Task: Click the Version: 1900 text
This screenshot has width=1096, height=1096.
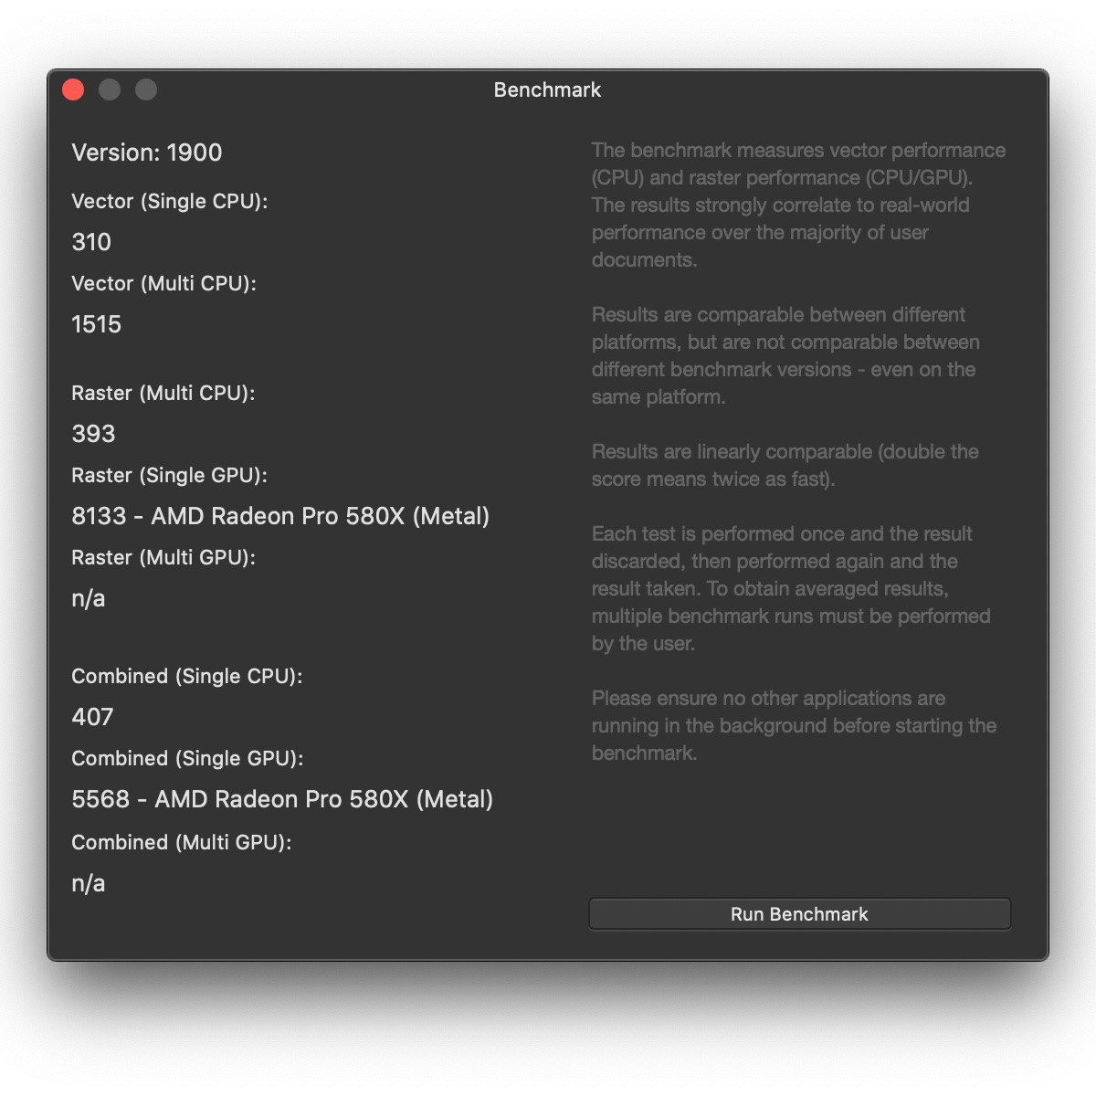Action: coord(147,153)
